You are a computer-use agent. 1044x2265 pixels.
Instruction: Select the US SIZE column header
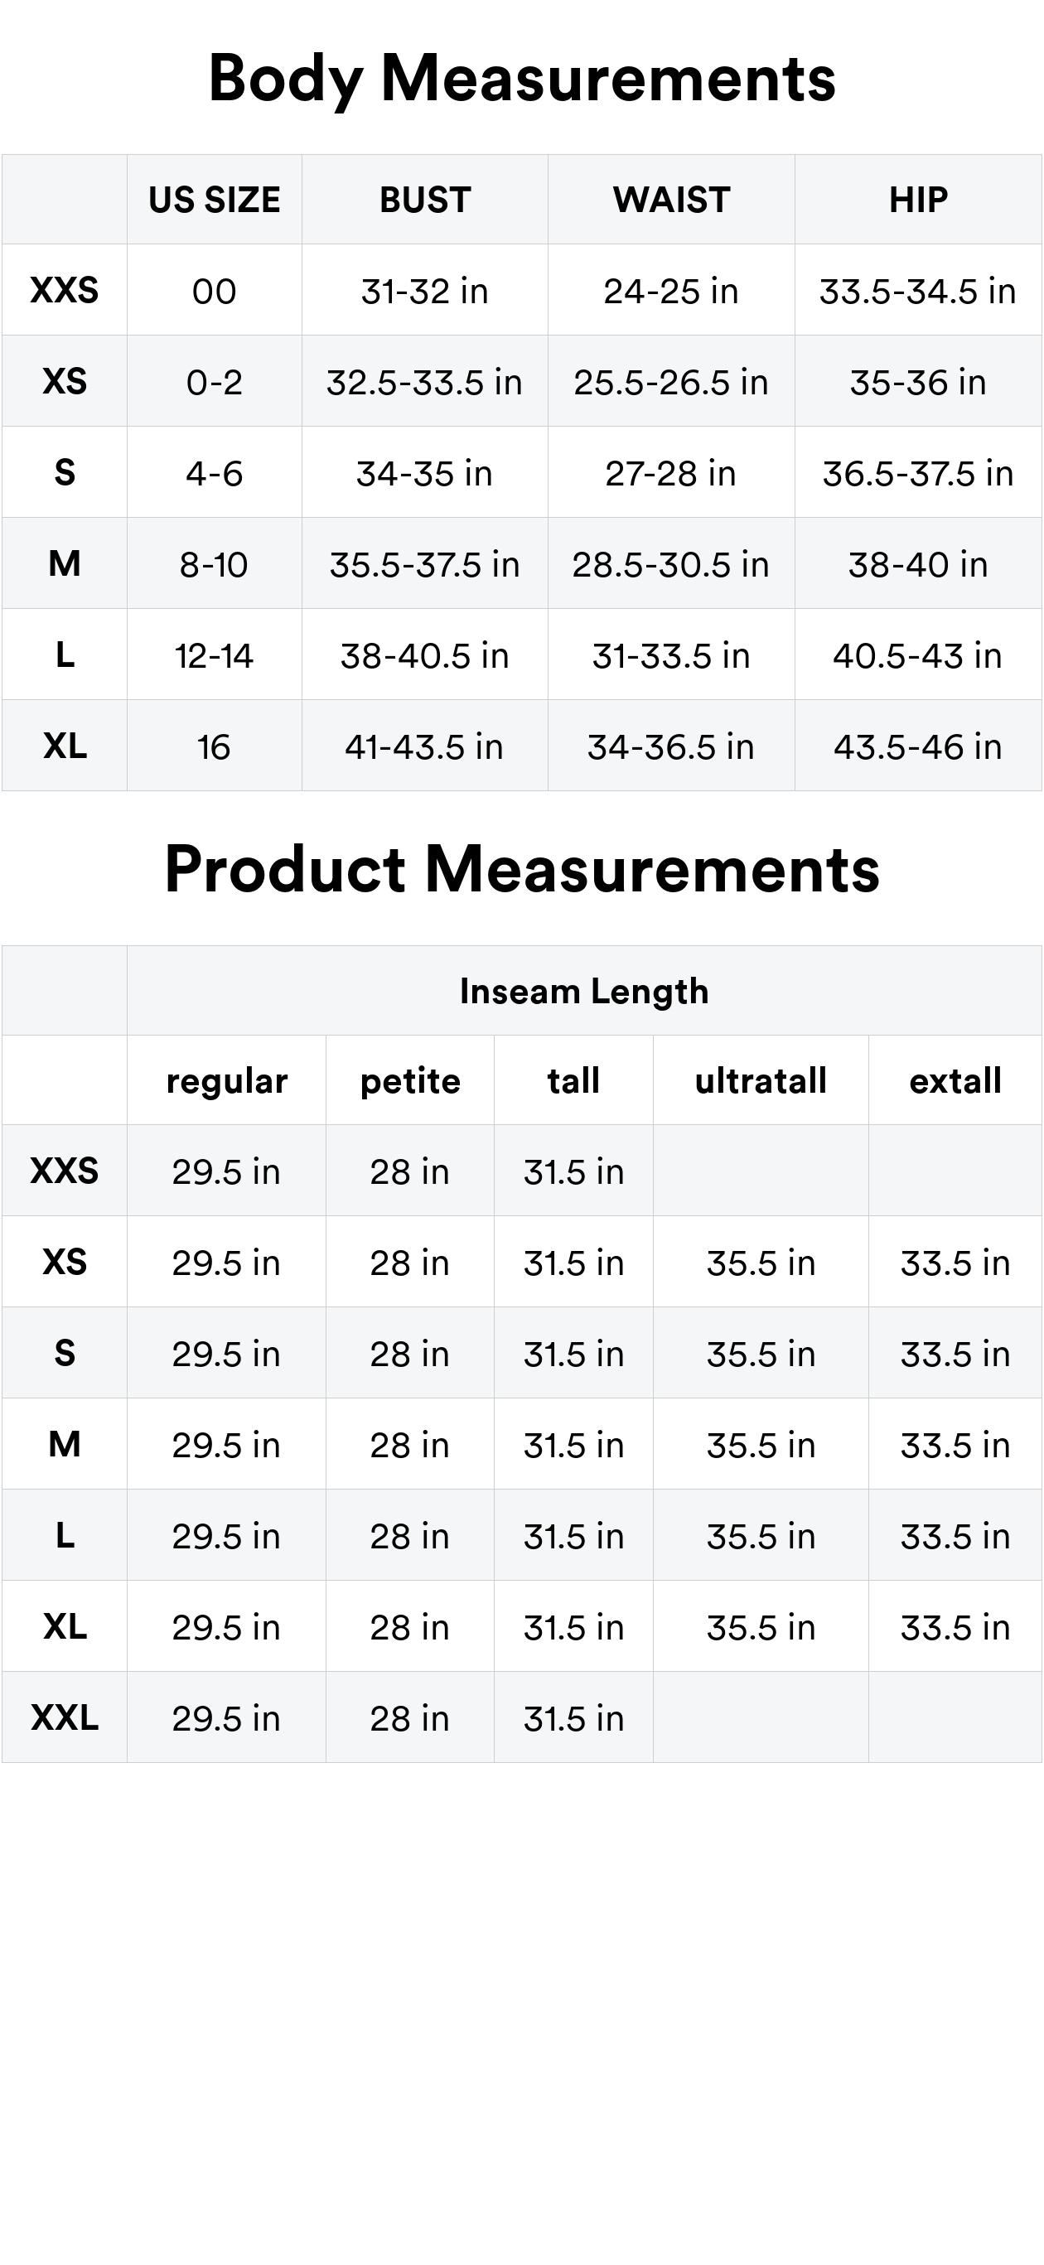pyautogui.click(x=215, y=200)
